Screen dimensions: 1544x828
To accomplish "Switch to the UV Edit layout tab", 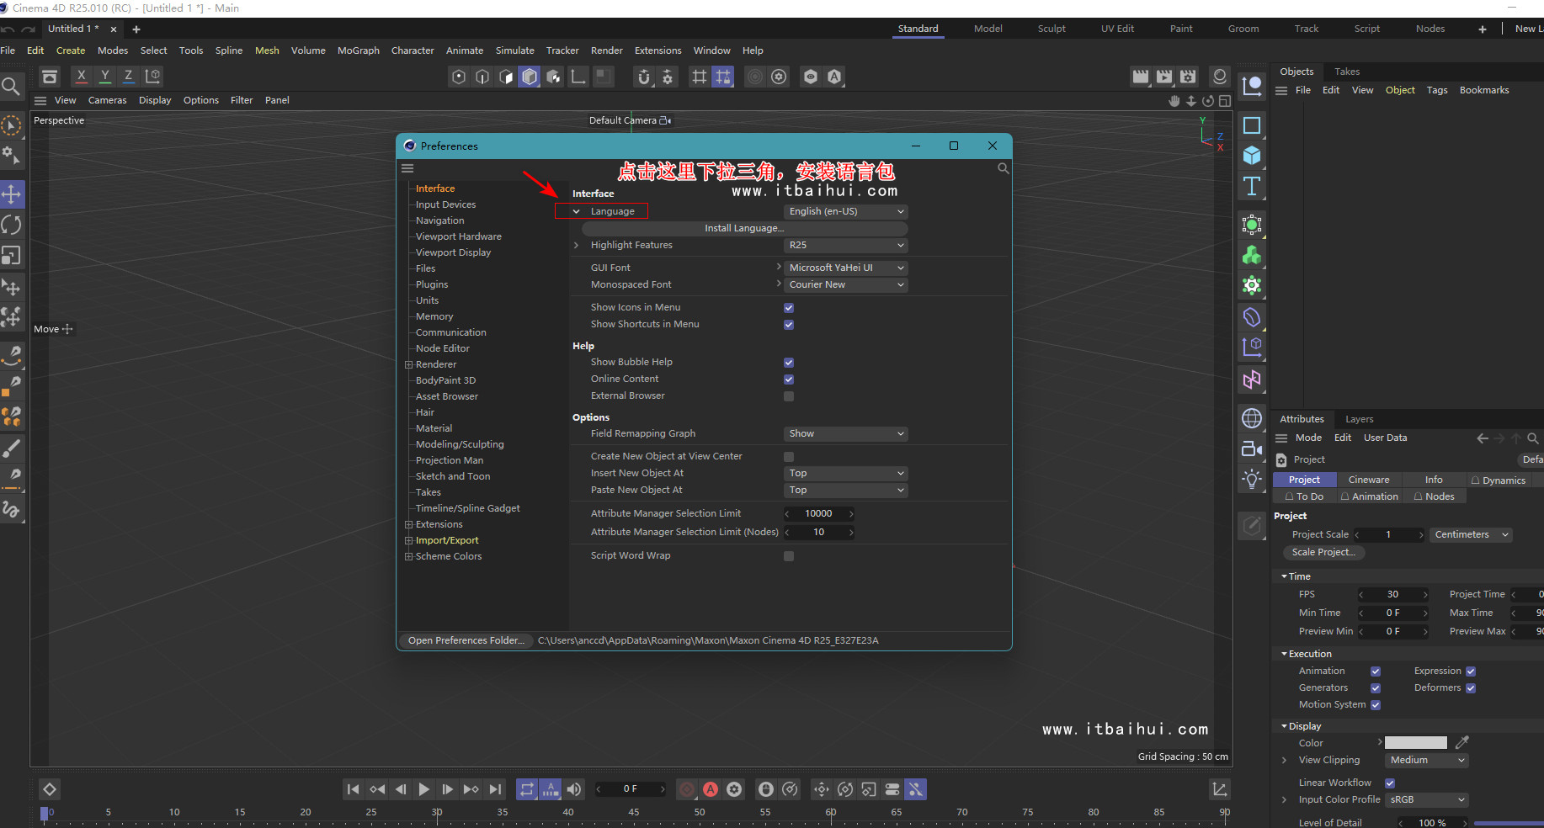I will (x=1116, y=28).
